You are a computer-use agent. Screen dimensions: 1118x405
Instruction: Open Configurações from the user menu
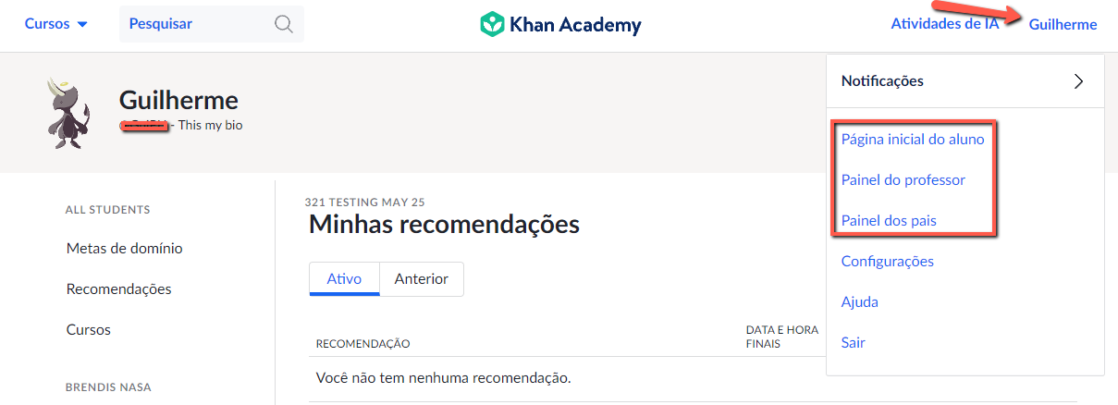(887, 262)
